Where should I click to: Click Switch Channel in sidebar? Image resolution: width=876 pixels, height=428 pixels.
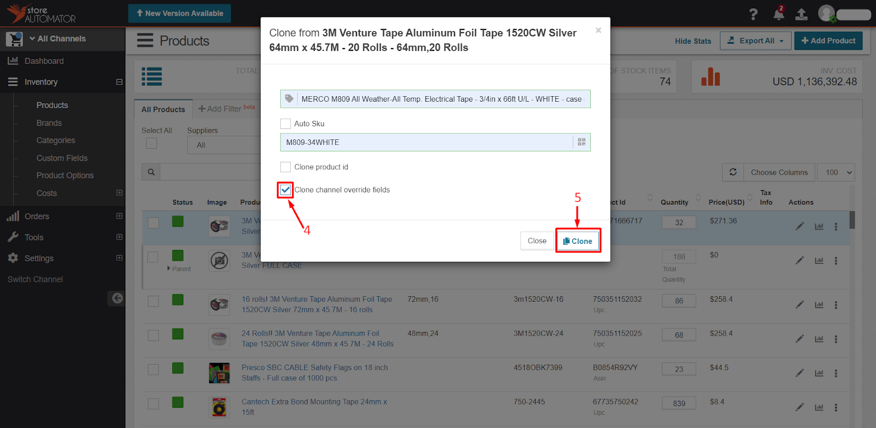pos(35,279)
